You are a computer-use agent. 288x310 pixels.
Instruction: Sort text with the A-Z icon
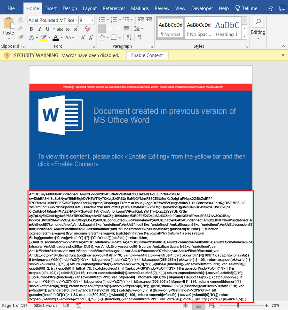pyautogui.click(x=129, y=37)
